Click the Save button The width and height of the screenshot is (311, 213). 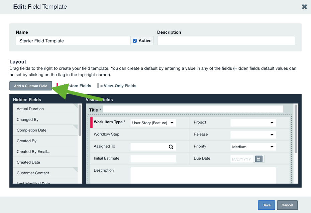[x=267, y=205]
